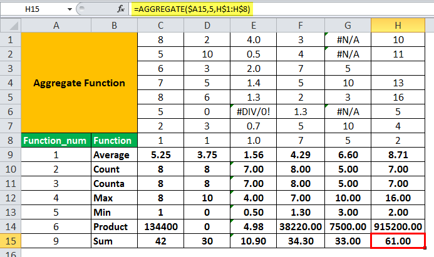Screen dimensions: 434x257
Task: Click the Count label cell
Action: point(115,169)
